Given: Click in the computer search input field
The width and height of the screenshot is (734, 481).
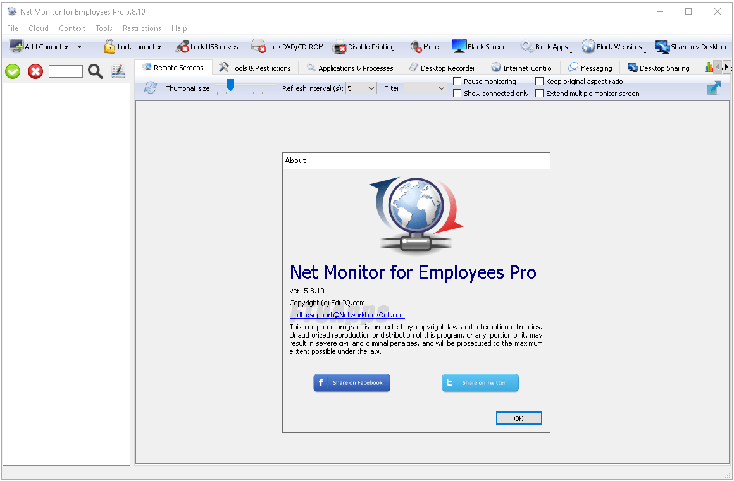Looking at the screenshot, I should 66,71.
